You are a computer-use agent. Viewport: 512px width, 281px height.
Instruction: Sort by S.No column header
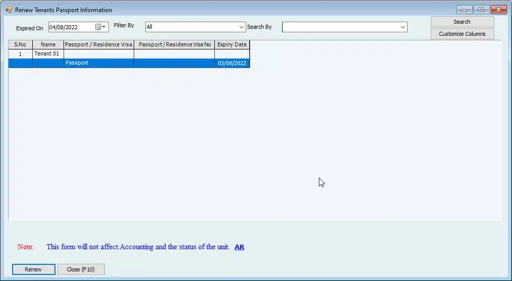click(x=20, y=44)
